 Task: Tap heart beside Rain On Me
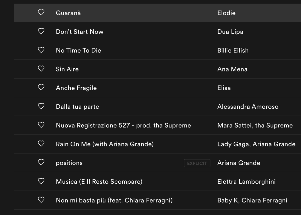(x=41, y=144)
